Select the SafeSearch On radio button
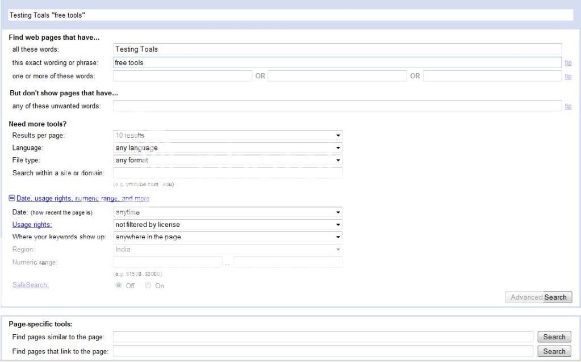Screen dimensions: 581x362 click(x=148, y=285)
